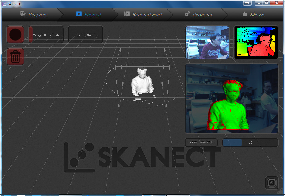Delete the scan with the trash icon
285x196 pixels.
pos(15,56)
